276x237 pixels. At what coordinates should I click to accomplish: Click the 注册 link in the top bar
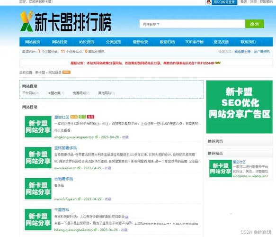pos(253,1)
